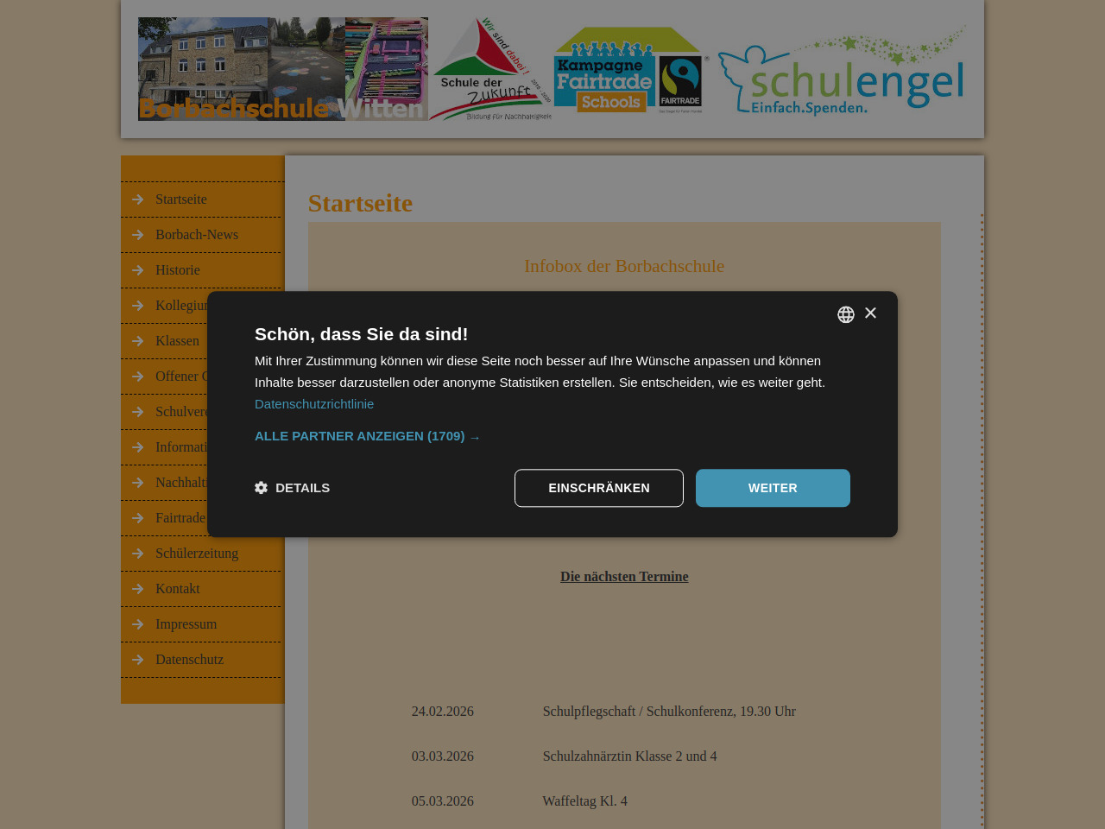Click the arrow icon beside Kontakt

[137, 589]
